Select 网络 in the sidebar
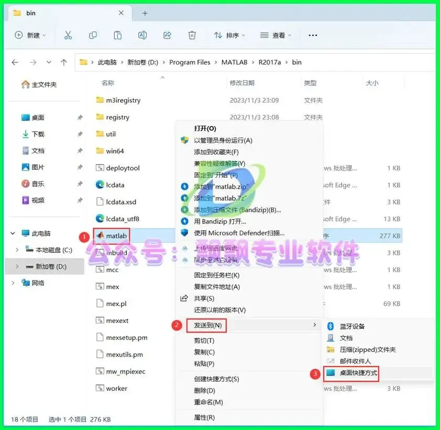Viewport: 440px width, 430px height. click(33, 283)
